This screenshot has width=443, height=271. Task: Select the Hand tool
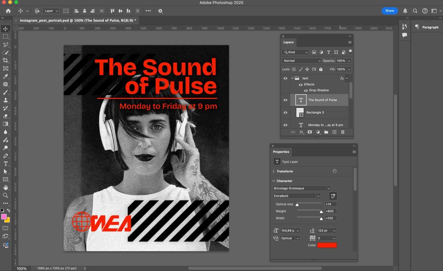click(6, 187)
